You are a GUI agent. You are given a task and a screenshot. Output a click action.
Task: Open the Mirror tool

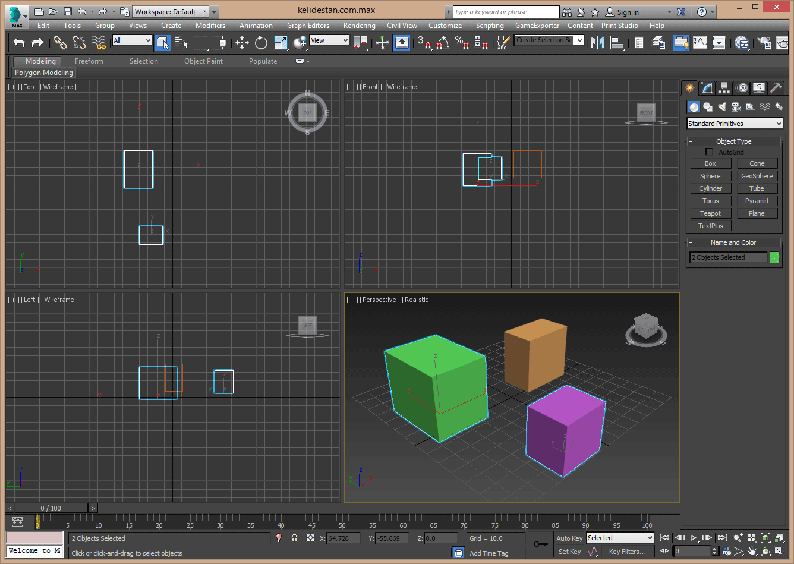click(597, 42)
